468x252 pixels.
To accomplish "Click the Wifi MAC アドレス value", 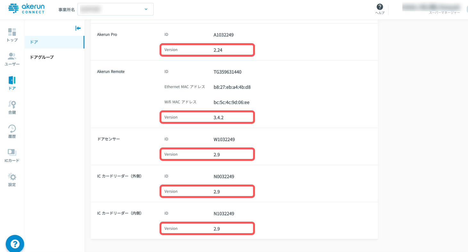I will pos(232,102).
